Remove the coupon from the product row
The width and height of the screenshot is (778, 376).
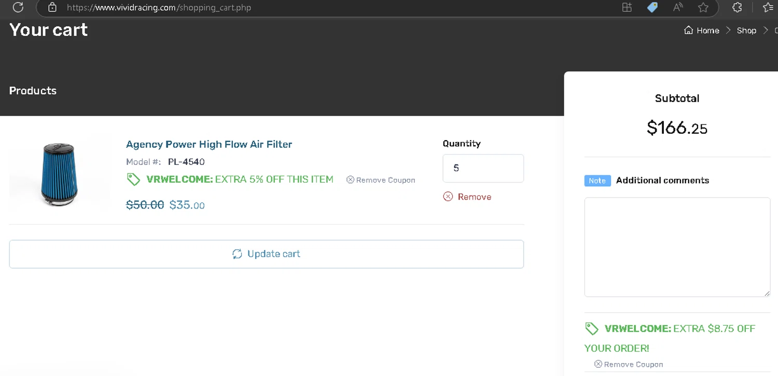[x=381, y=180]
